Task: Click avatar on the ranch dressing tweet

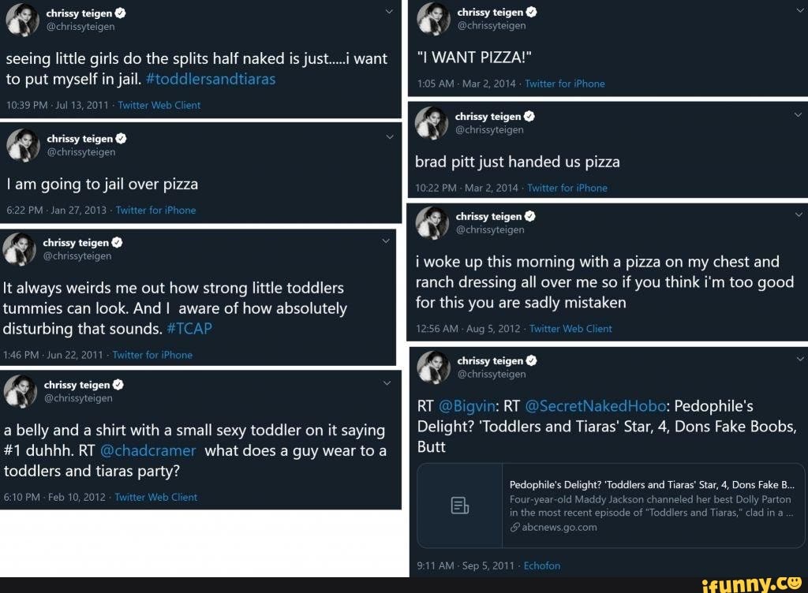Action: pyautogui.click(x=432, y=222)
